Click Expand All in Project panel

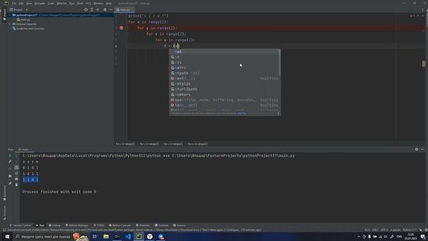(92, 9)
